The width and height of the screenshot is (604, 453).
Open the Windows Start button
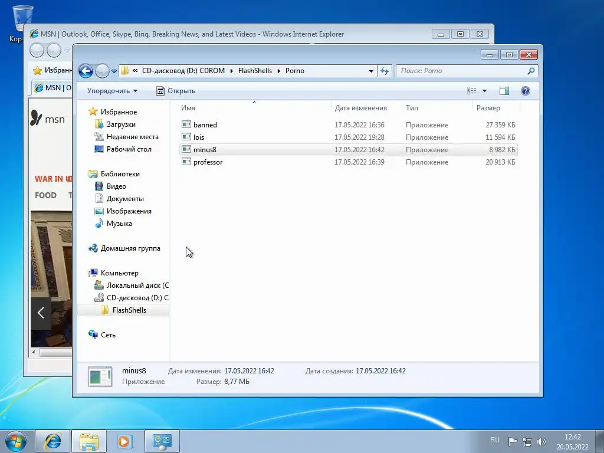(15, 441)
